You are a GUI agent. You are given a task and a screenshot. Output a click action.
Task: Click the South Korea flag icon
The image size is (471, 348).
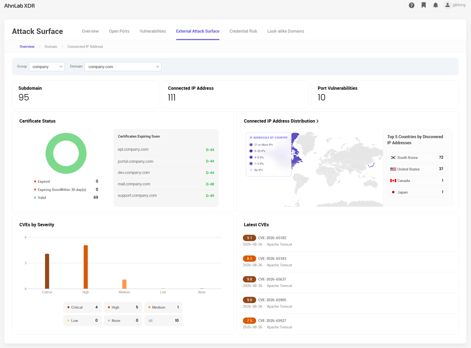(x=393, y=157)
